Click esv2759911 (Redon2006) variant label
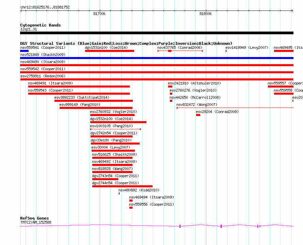 tap(43, 76)
